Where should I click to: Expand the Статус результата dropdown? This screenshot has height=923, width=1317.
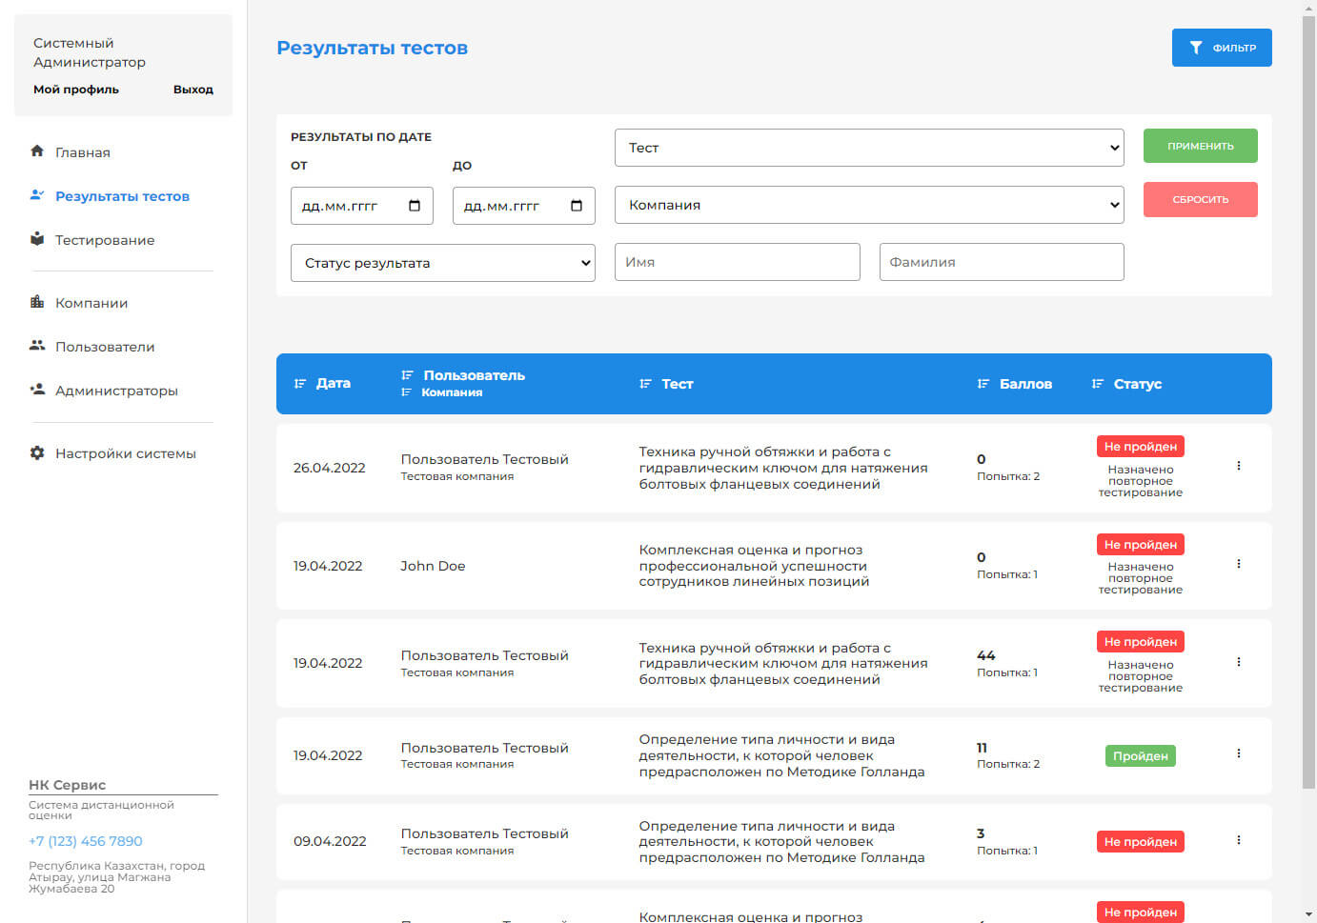[443, 263]
